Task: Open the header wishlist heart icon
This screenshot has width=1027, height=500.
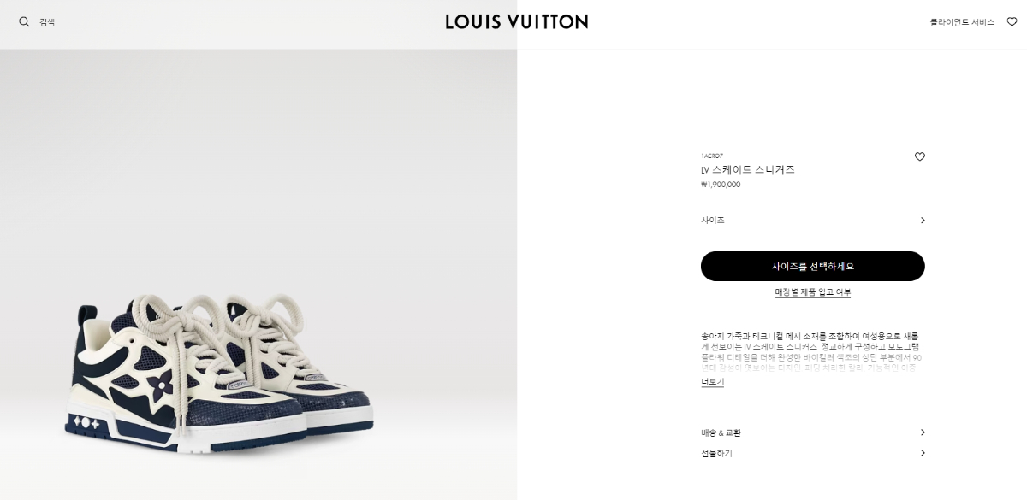Action: point(1012,21)
